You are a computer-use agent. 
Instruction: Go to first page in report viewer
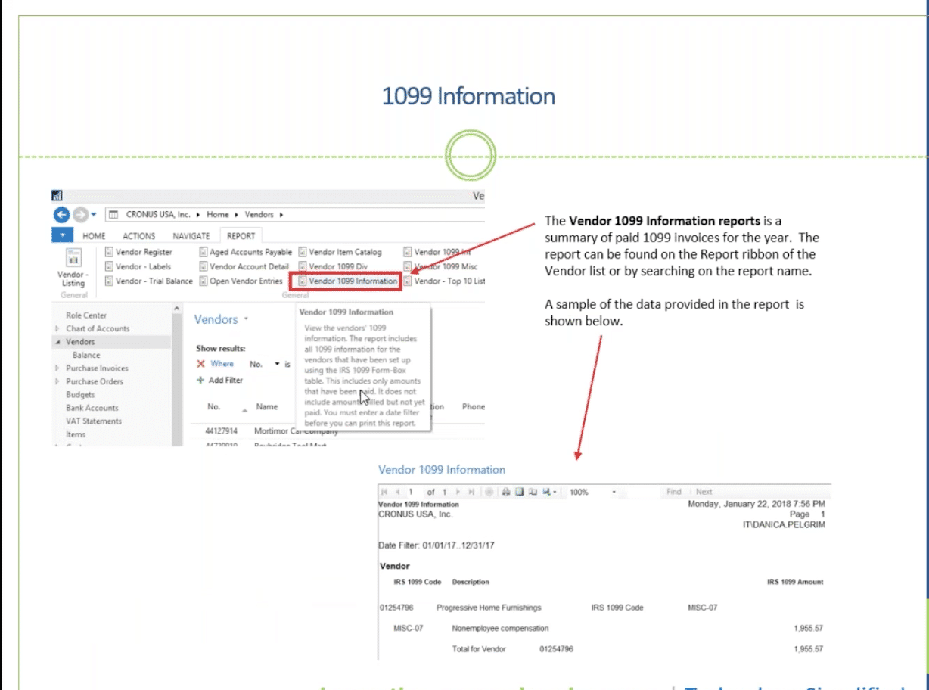385,492
